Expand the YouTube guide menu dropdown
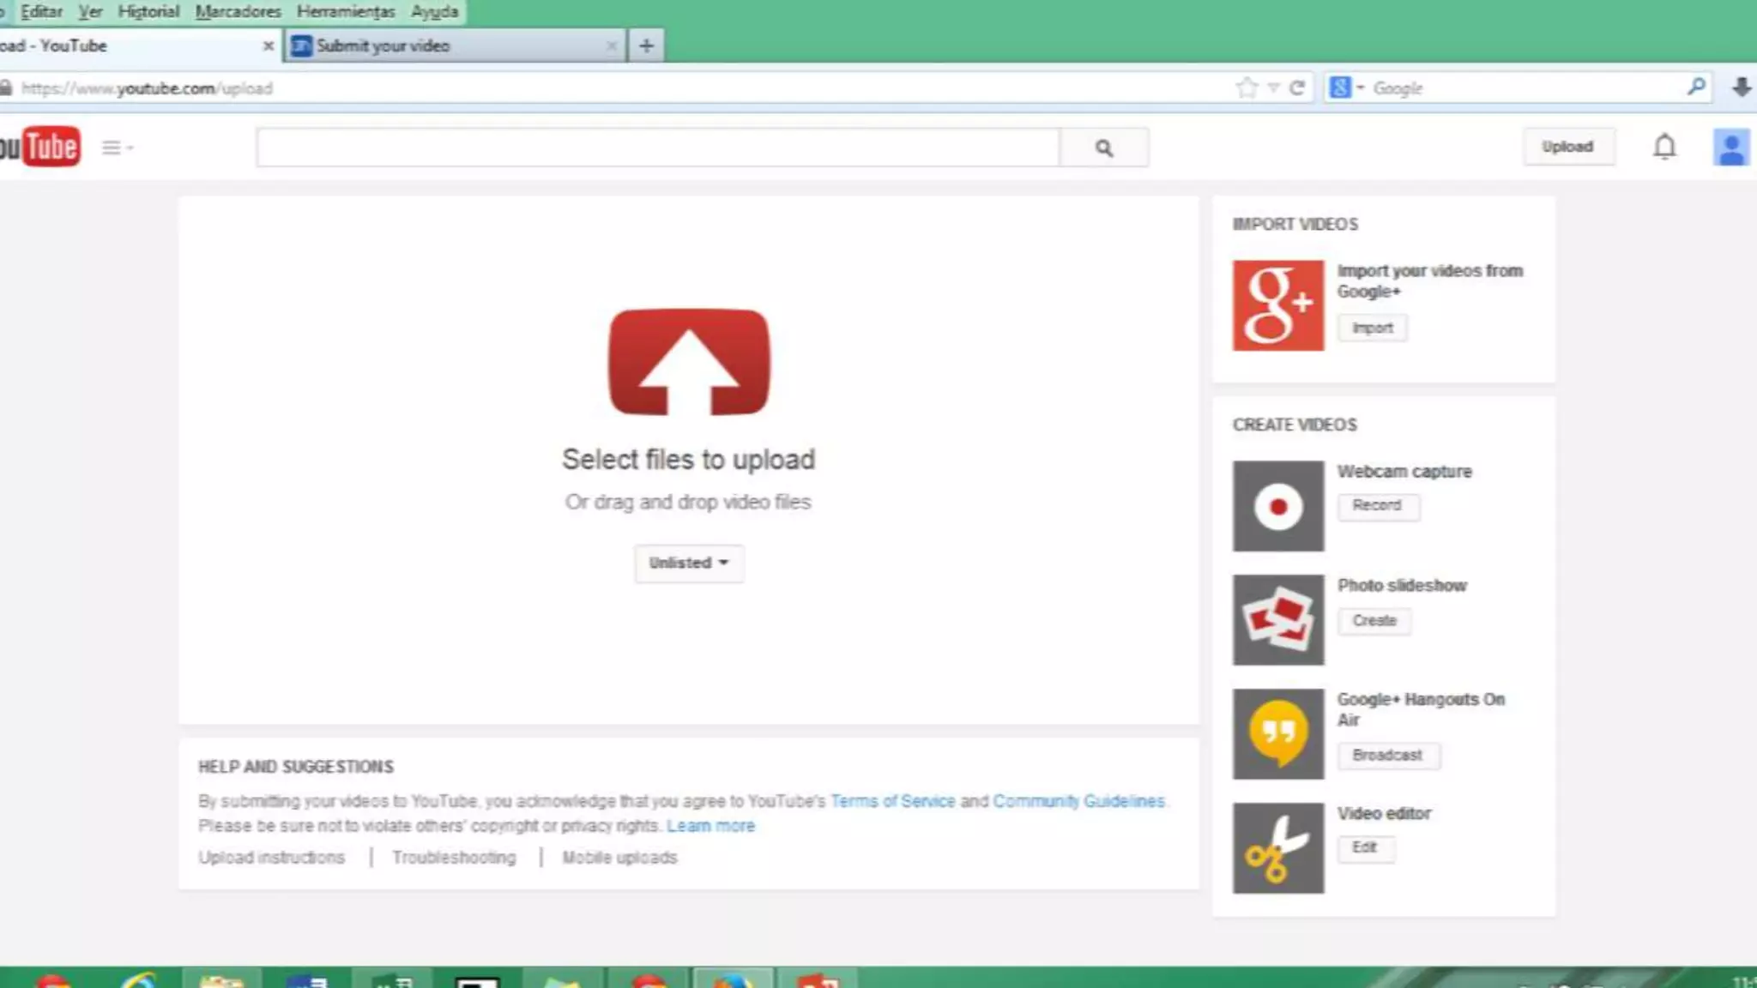 click(x=118, y=148)
